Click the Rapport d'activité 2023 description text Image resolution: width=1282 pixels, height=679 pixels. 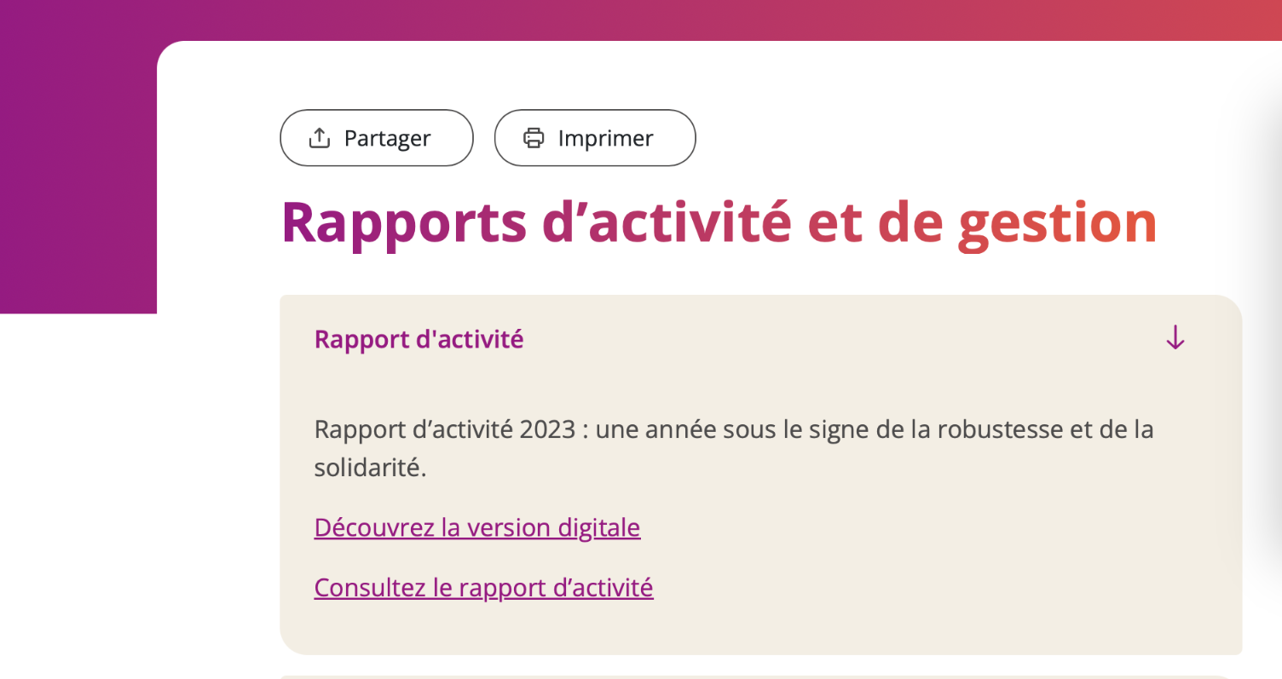(734, 448)
